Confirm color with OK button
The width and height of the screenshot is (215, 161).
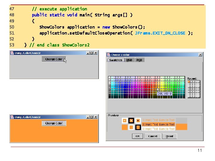(138, 136)
